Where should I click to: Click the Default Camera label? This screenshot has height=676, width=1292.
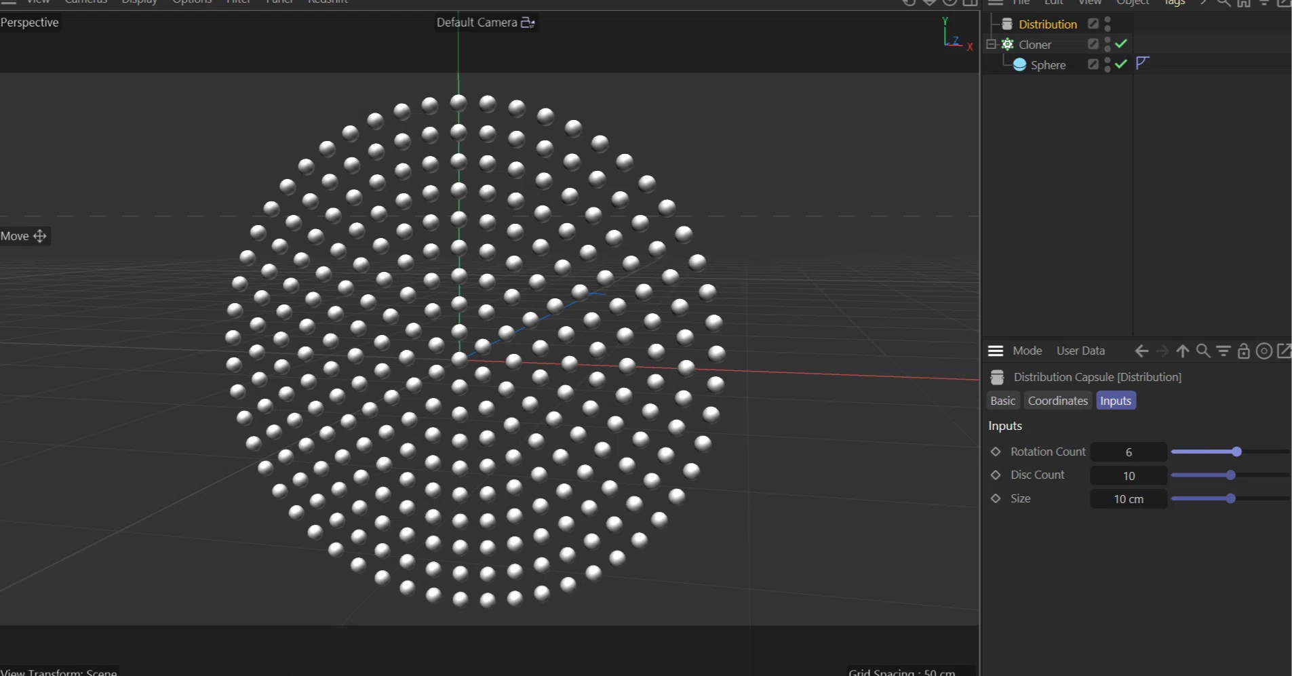click(477, 22)
